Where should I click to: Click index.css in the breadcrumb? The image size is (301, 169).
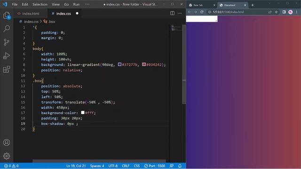(x=31, y=22)
